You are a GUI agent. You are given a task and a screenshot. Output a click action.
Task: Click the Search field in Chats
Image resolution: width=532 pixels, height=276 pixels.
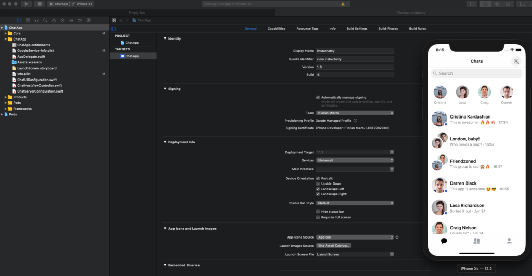(x=476, y=73)
